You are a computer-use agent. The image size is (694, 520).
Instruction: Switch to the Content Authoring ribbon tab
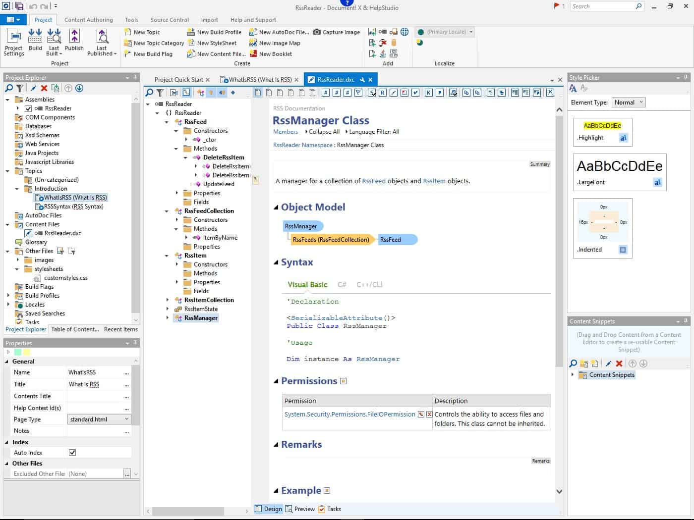coord(89,20)
